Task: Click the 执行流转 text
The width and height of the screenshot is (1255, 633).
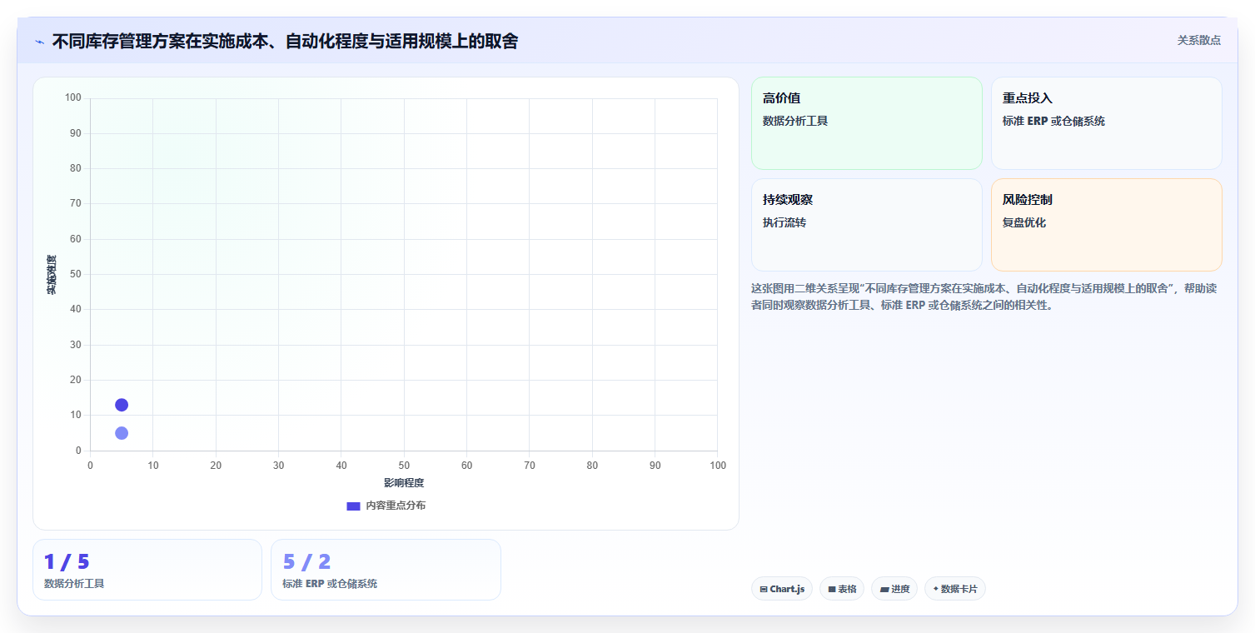Action: coord(784,222)
